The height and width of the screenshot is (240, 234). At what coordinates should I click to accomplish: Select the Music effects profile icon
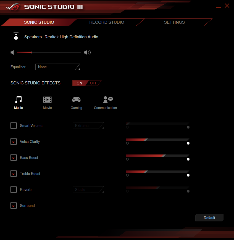pos(19,100)
